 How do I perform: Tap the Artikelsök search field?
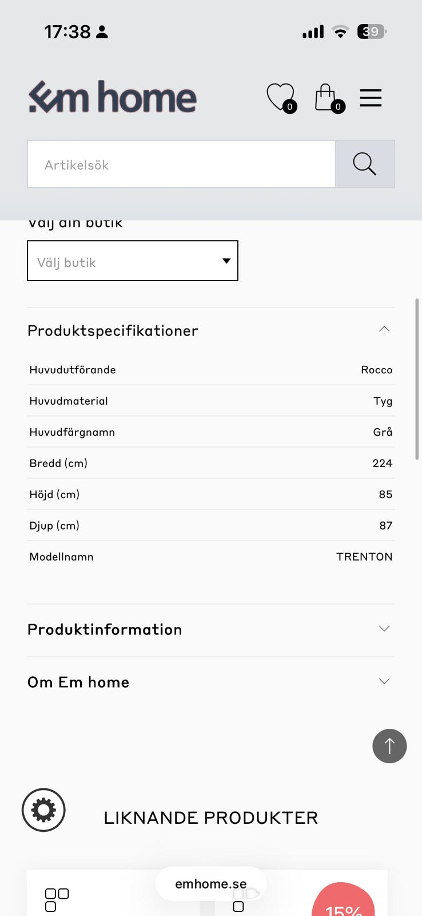(x=181, y=164)
